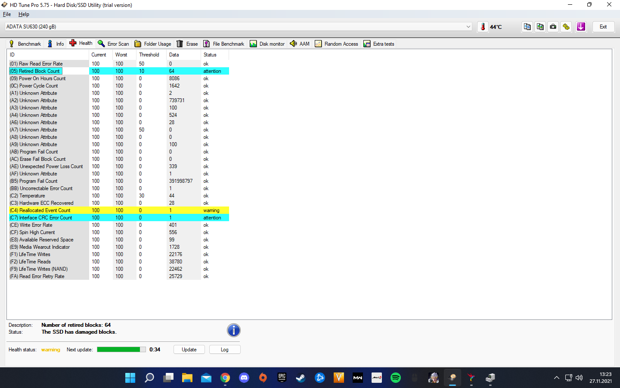This screenshot has height=388, width=620.
Task: Go to the Folder Usage tab
Action: coord(153,44)
